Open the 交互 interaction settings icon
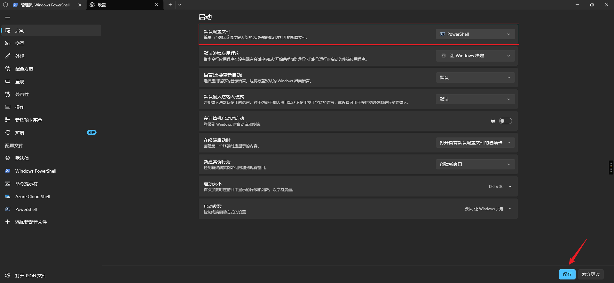Viewport: 614px width, 283px height. (x=8, y=43)
